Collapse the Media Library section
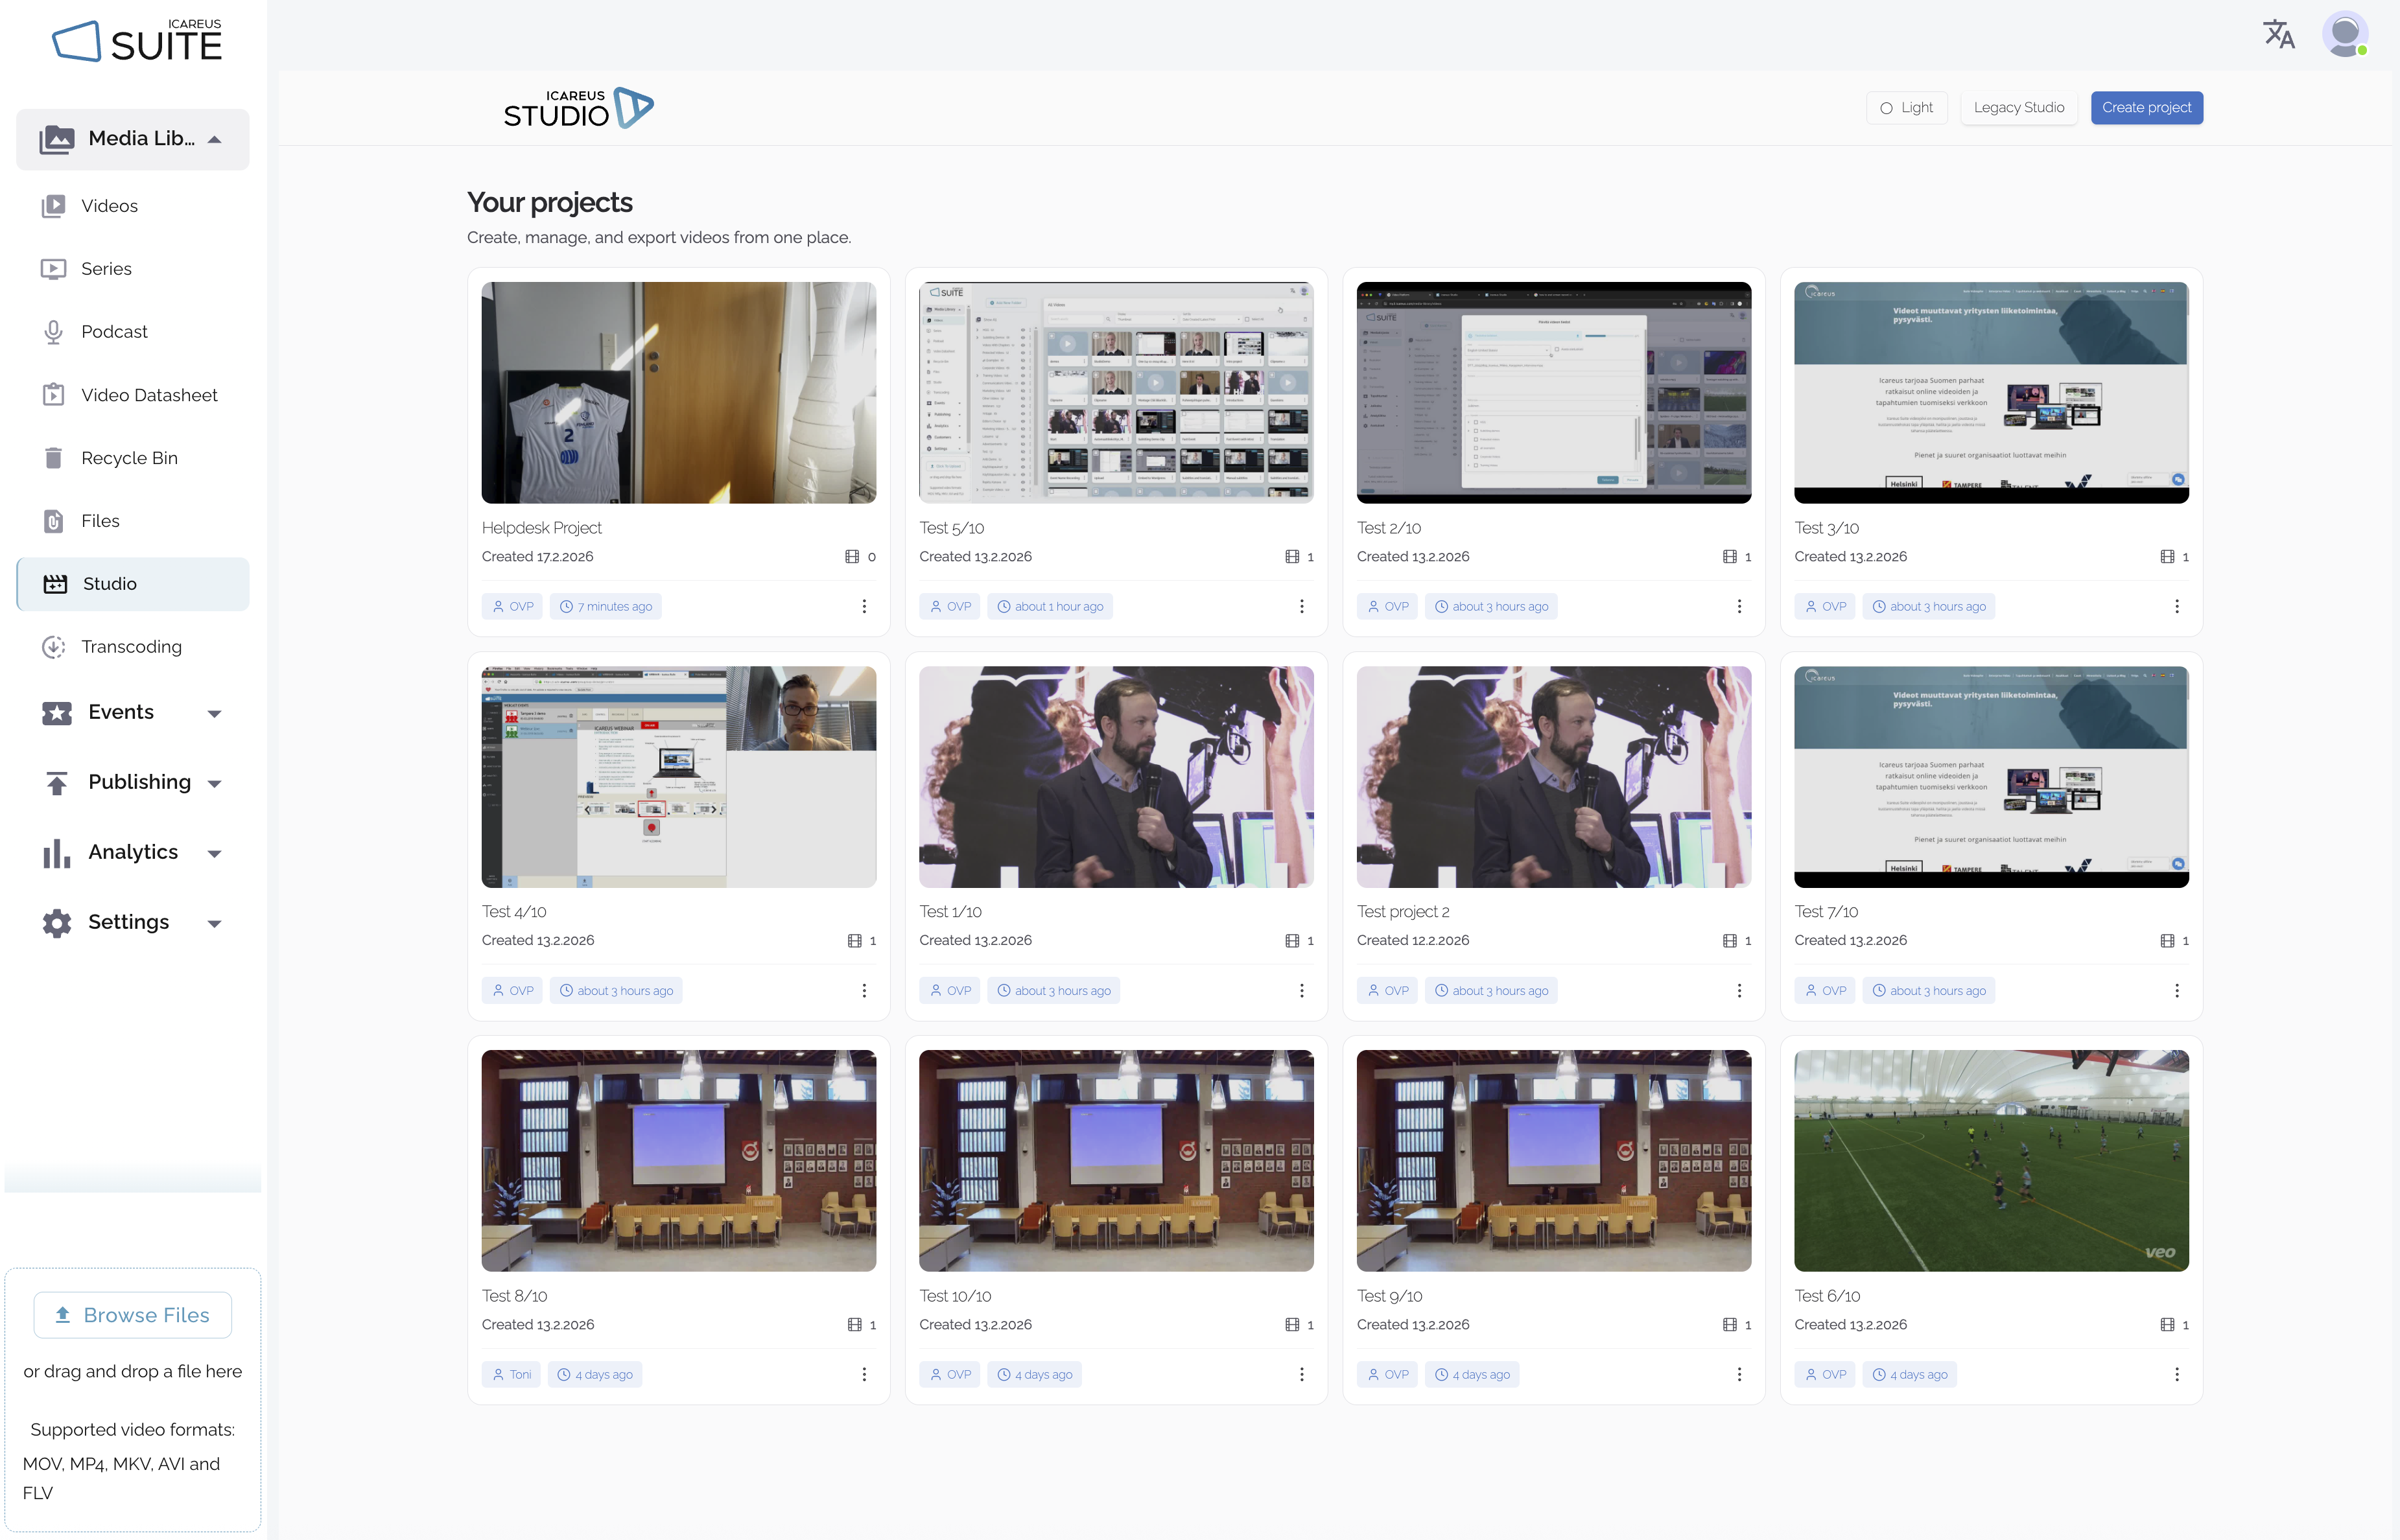The image size is (2400, 1540). pyautogui.click(x=214, y=139)
